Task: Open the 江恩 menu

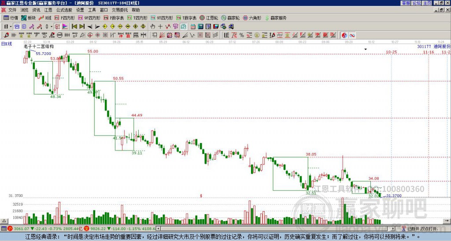Action: (48, 10)
